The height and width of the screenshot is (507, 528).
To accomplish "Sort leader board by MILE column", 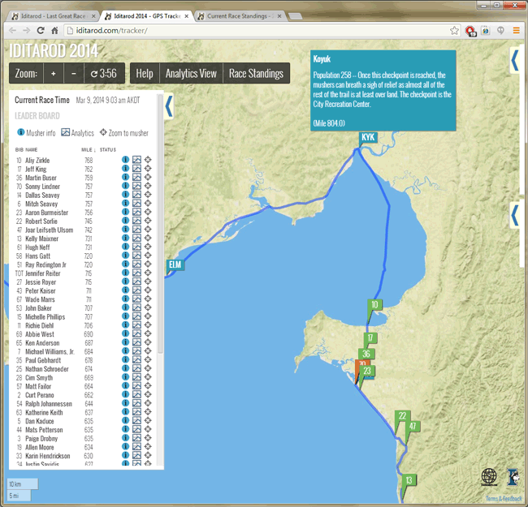I will 89,149.
